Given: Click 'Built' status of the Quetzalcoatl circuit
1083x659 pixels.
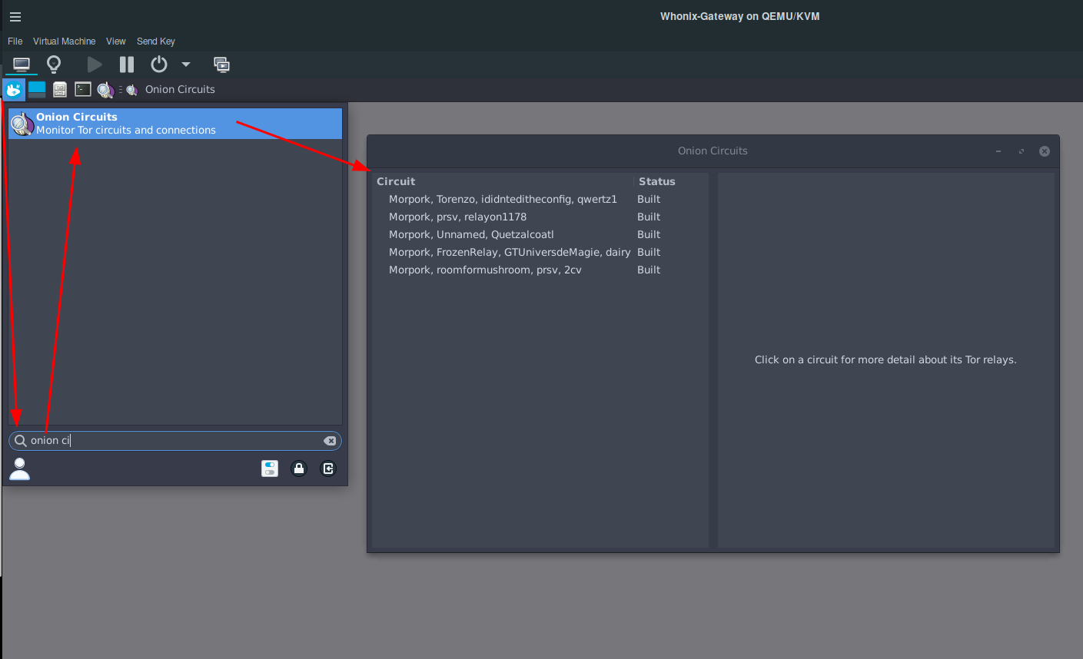Looking at the screenshot, I should (x=649, y=235).
